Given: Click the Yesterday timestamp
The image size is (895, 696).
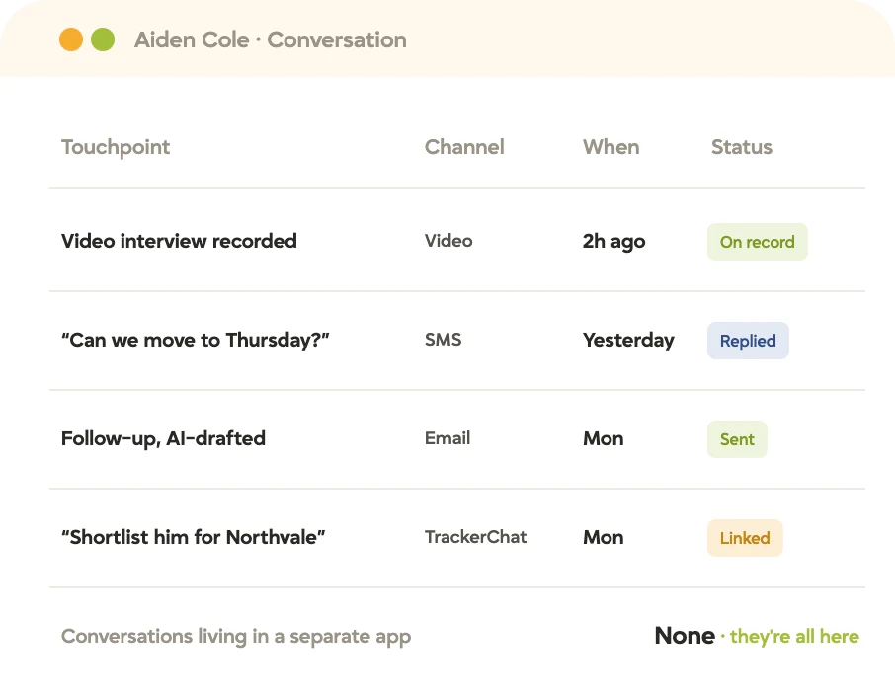Looking at the screenshot, I should (x=628, y=340).
